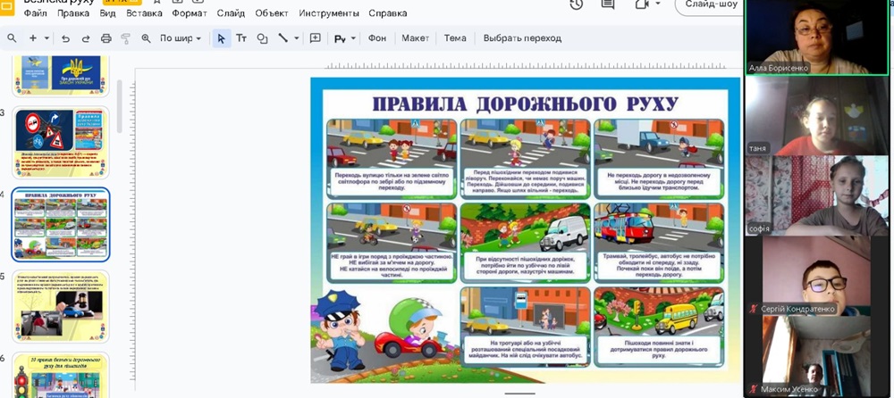
Task: Select slide 6 thumbnail with traffic light
Action: (x=61, y=374)
